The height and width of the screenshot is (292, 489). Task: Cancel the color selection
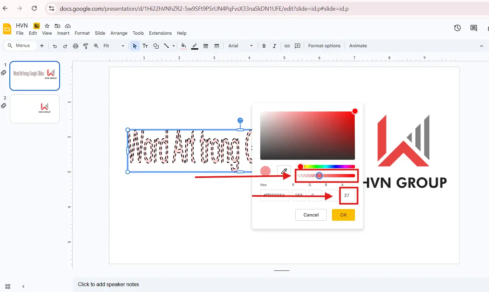pyautogui.click(x=311, y=215)
